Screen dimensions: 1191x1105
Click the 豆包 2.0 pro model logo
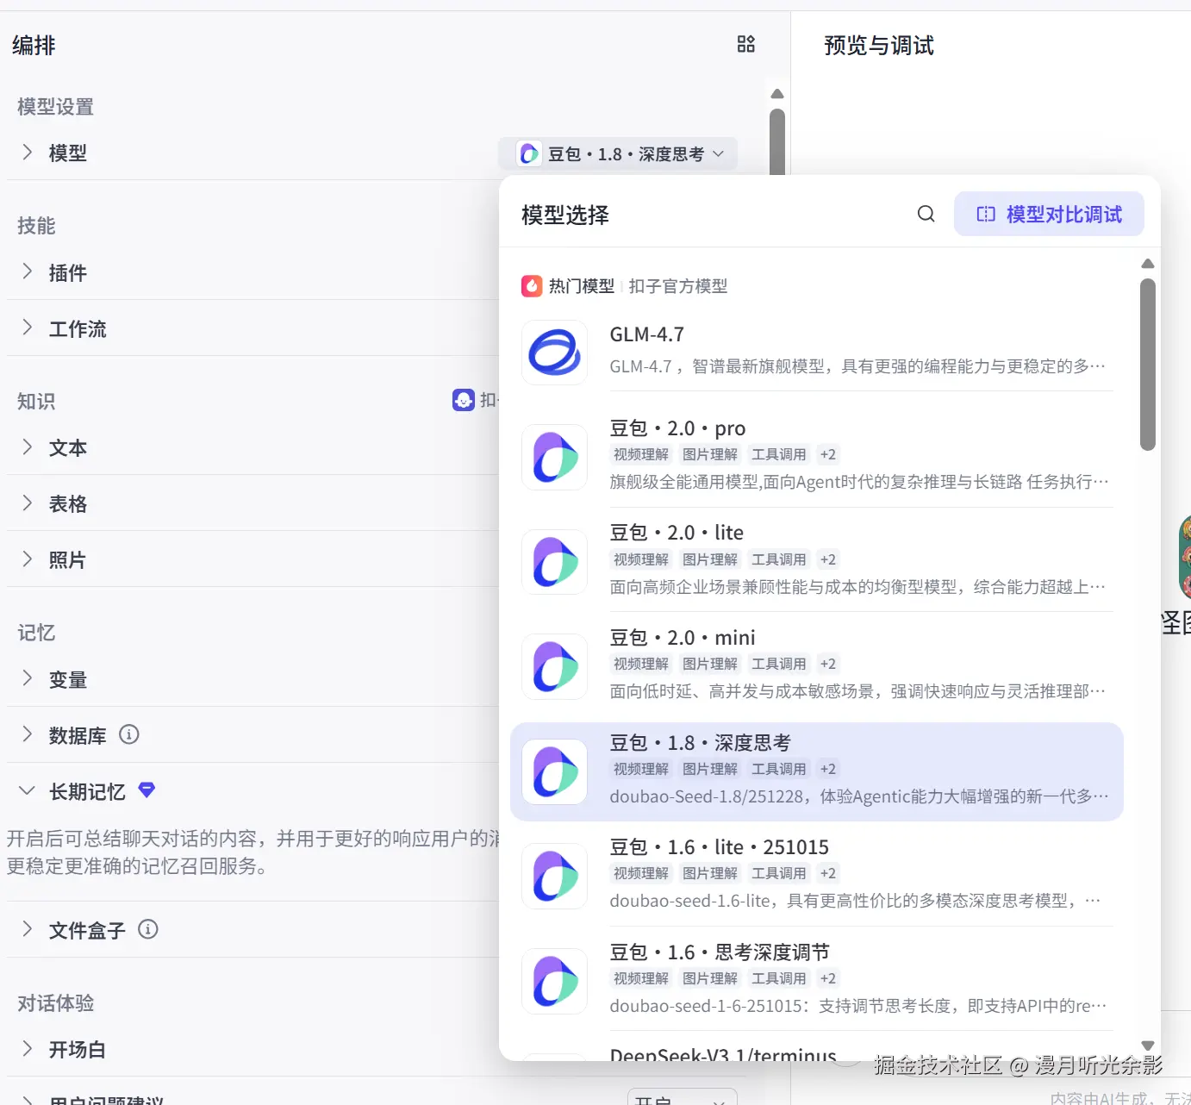pyautogui.click(x=555, y=457)
